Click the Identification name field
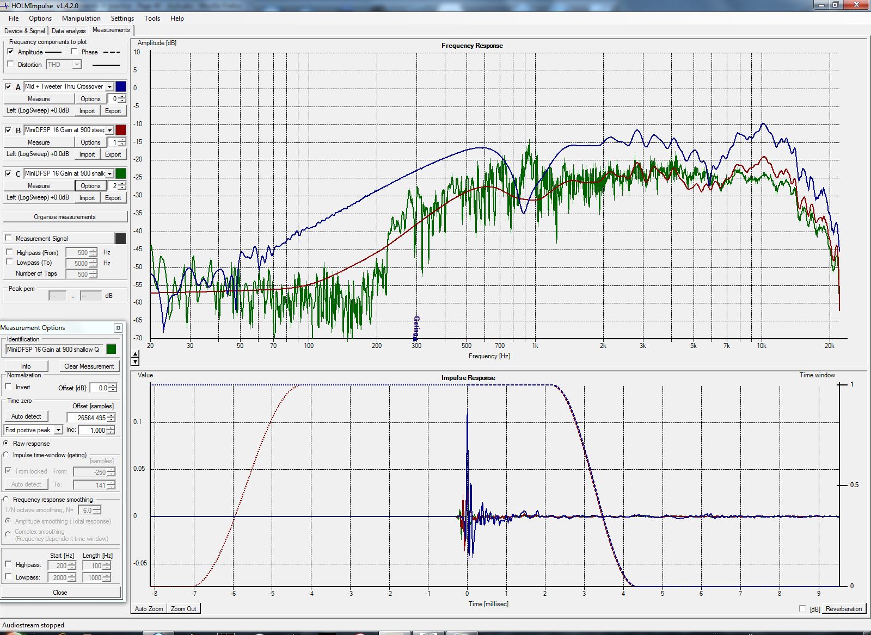This screenshot has height=635, width=871. coord(53,350)
